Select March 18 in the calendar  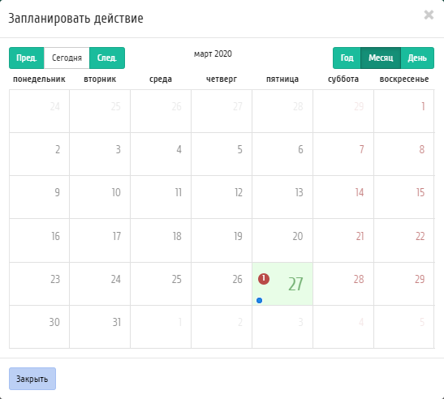click(x=161, y=241)
